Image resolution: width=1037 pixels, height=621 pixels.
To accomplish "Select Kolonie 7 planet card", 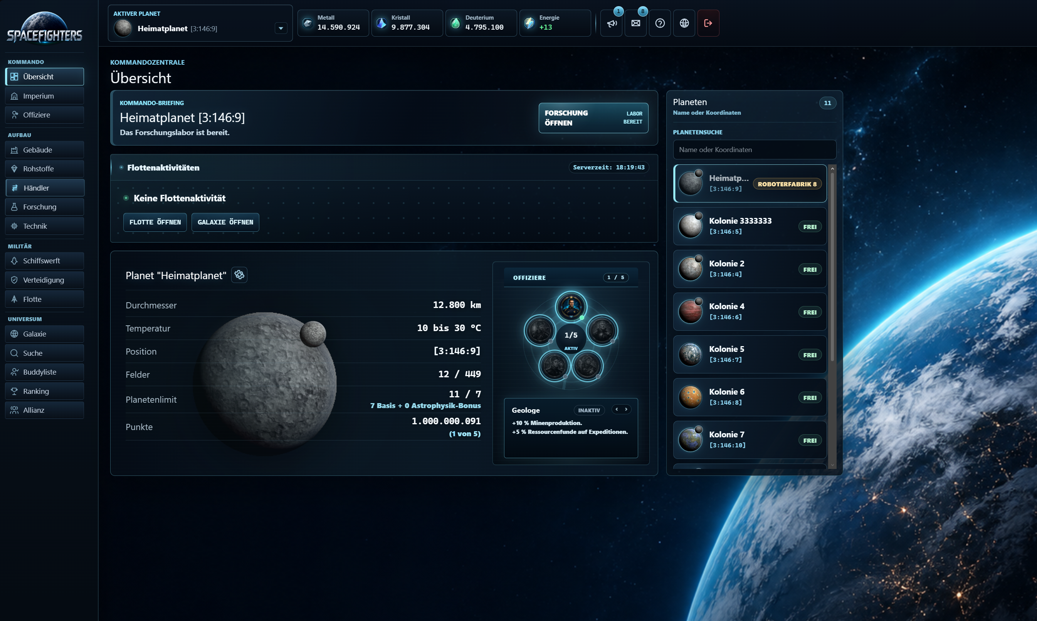I will point(750,440).
